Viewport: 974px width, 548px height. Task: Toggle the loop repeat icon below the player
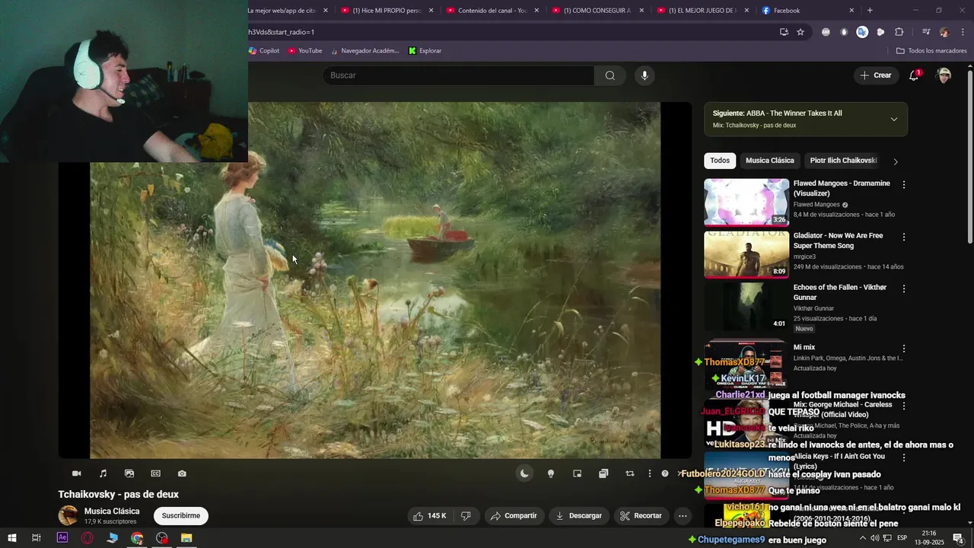tap(629, 473)
